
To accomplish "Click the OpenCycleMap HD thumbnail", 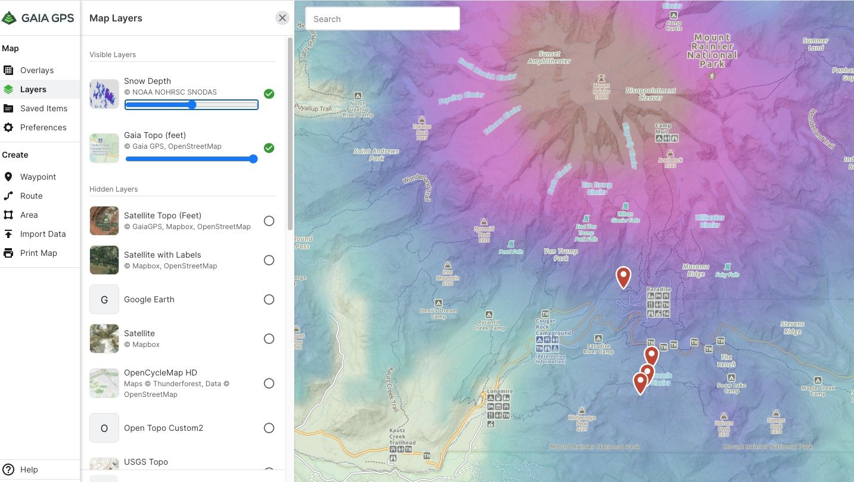I will point(104,383).
